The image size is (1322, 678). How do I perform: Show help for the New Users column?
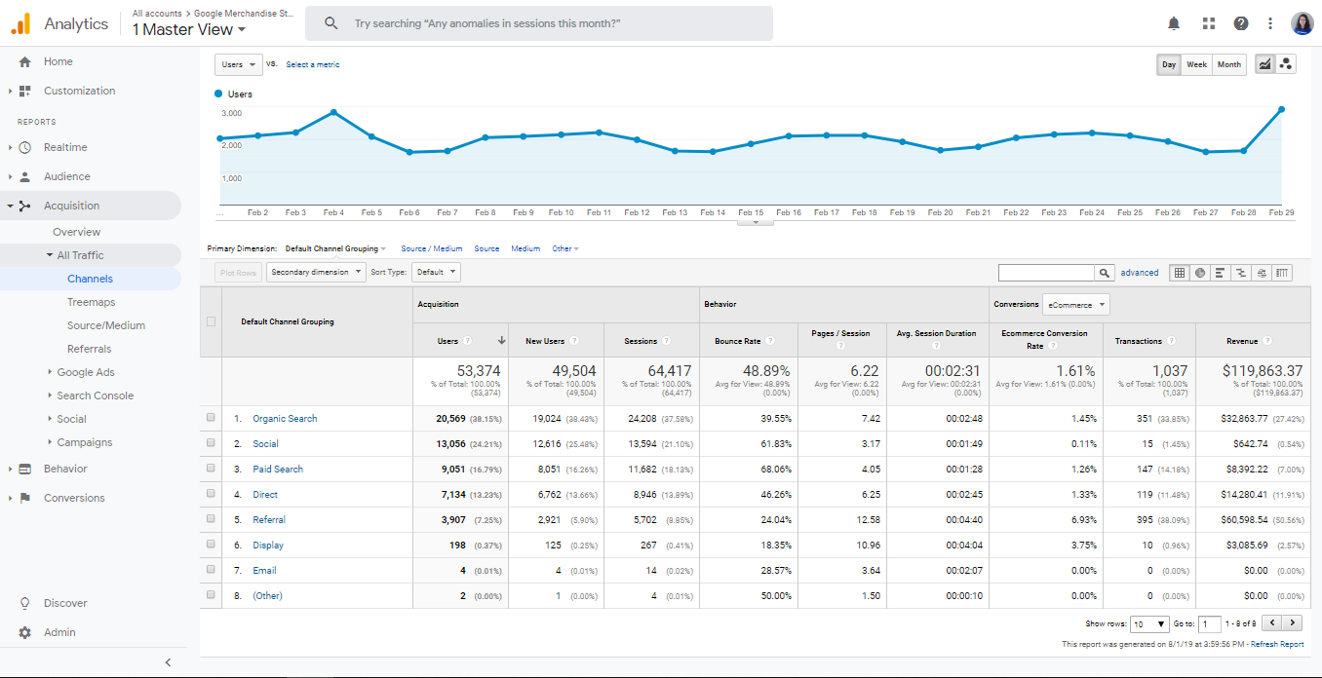pos(574,341)
